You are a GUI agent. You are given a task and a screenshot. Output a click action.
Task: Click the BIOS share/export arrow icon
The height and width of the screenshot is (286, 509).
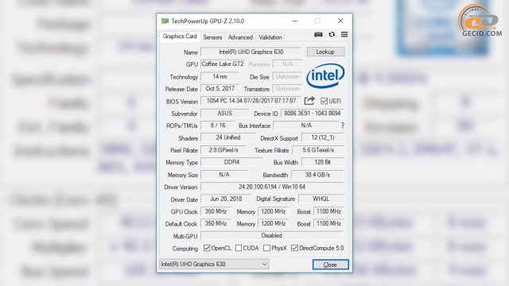(x=309, y=101)
